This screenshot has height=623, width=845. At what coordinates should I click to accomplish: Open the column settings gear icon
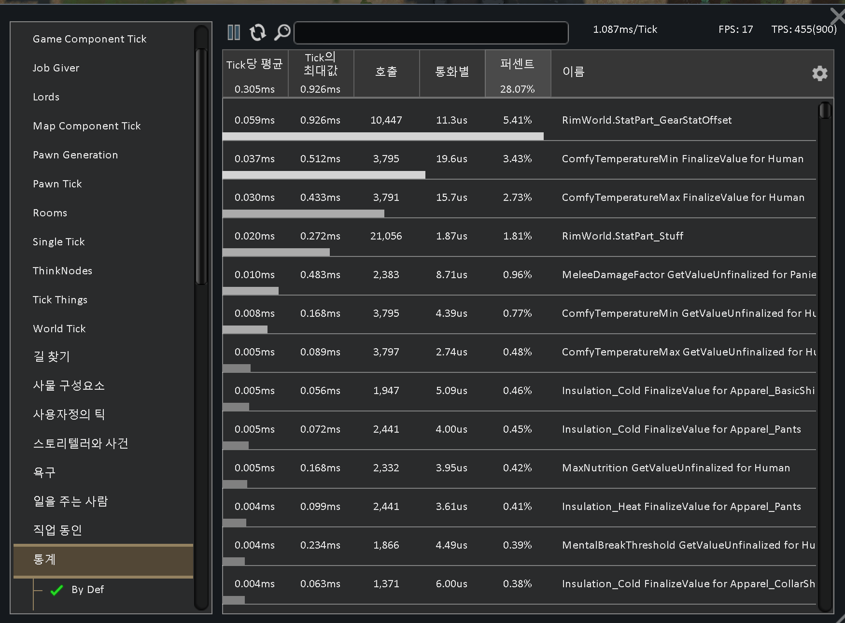click(819, 74)
